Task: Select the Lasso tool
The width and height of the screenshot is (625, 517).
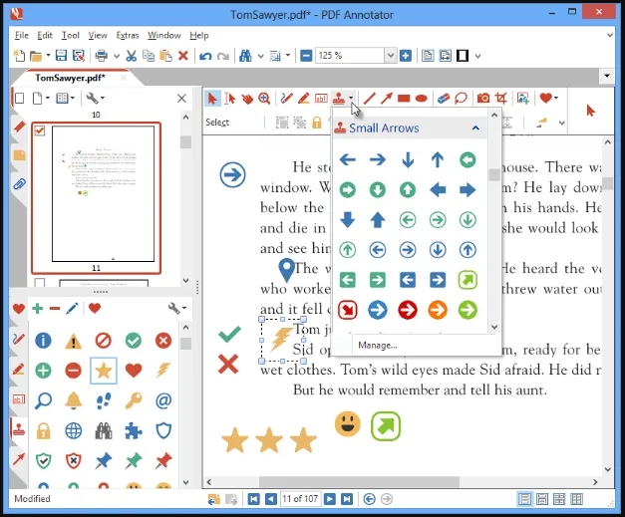Action: point(461,98)
